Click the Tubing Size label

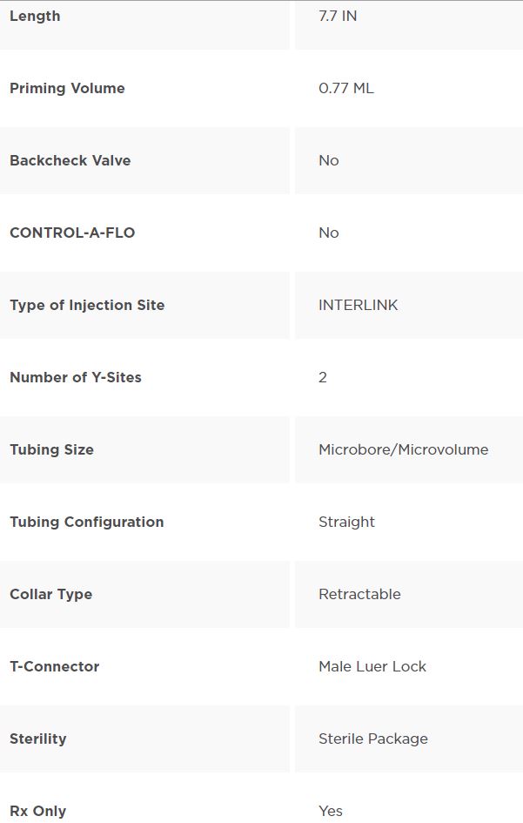point(52,449)
